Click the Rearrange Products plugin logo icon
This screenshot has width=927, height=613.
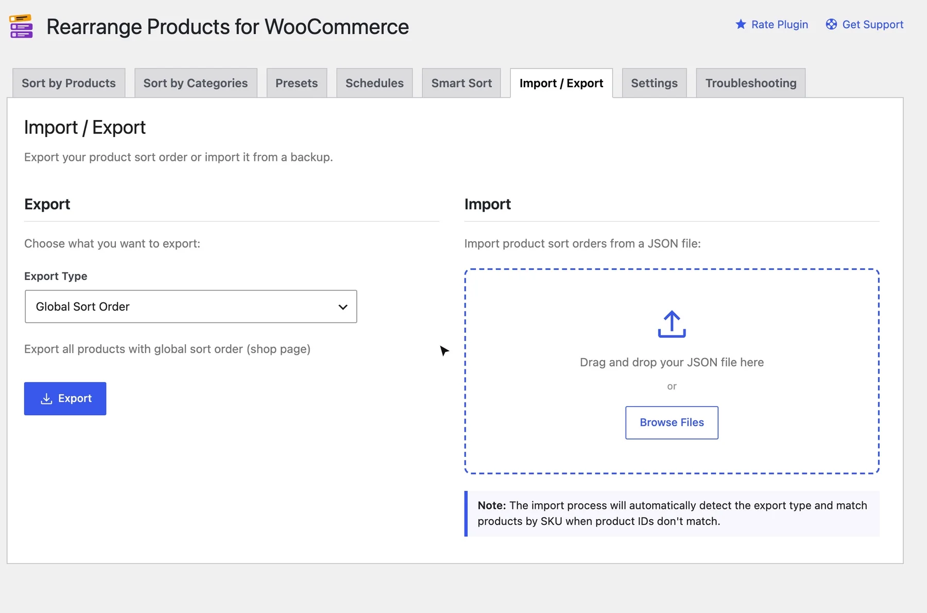tap(21, 26)
